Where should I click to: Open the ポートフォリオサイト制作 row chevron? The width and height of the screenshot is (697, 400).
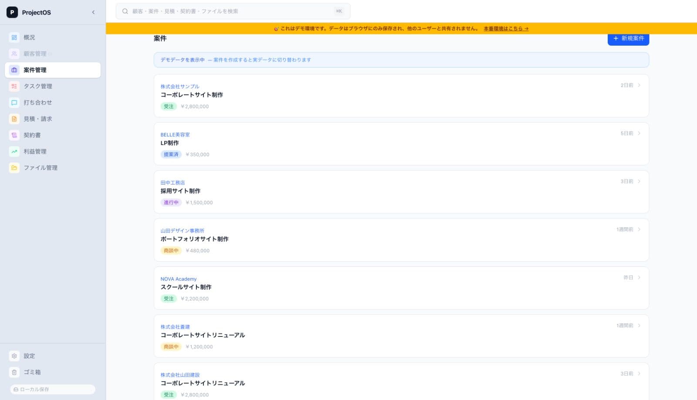(x=639, y=229)
